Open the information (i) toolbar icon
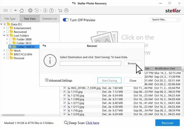The height and width of the screenshot is (129, 184). [45, 11]
